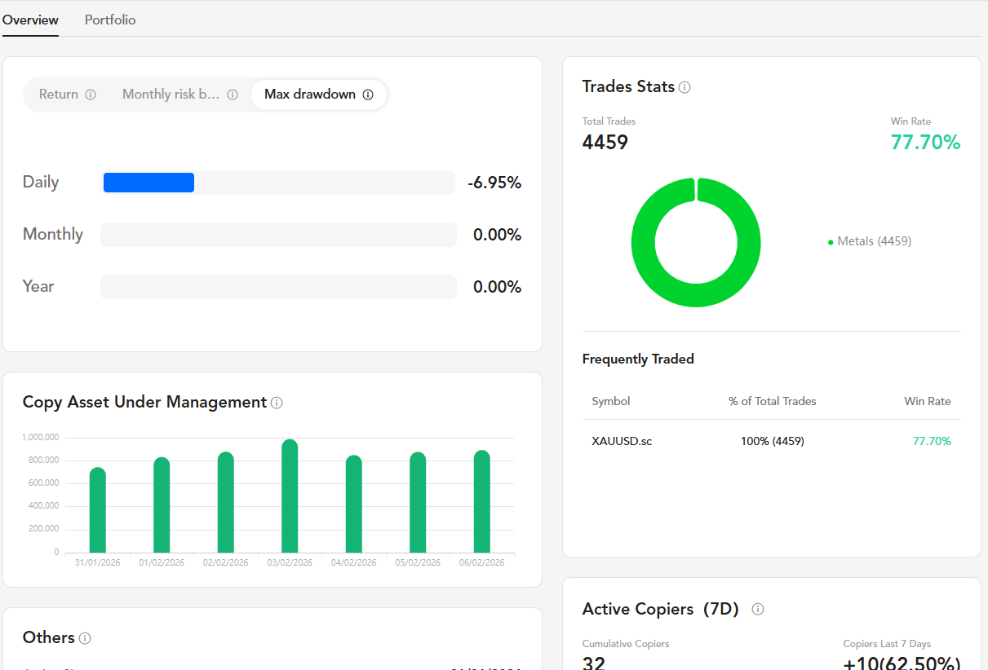Click the info icon next to Others

(85, 638)
